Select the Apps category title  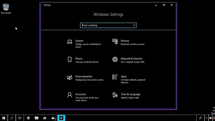(x=124, y=76)
